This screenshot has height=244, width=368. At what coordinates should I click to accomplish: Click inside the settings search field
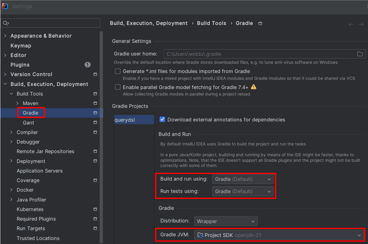pyautogui.click(x=50, y=23)
